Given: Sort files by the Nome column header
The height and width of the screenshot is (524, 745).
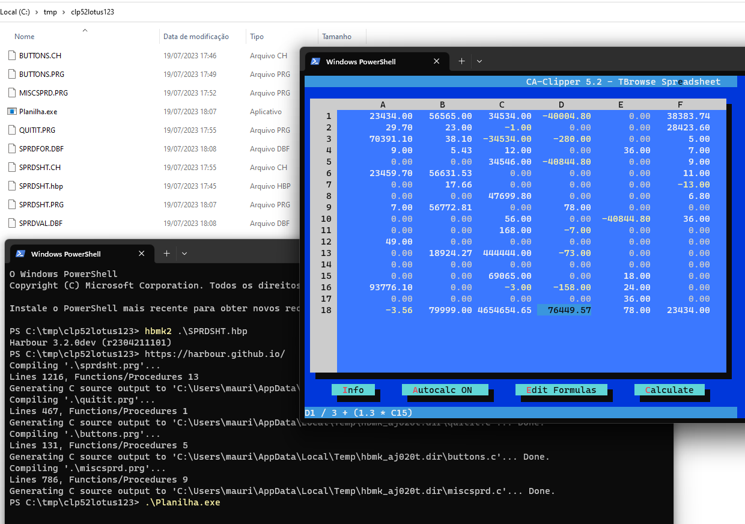Looking at the screenshot, I should 25,37.
